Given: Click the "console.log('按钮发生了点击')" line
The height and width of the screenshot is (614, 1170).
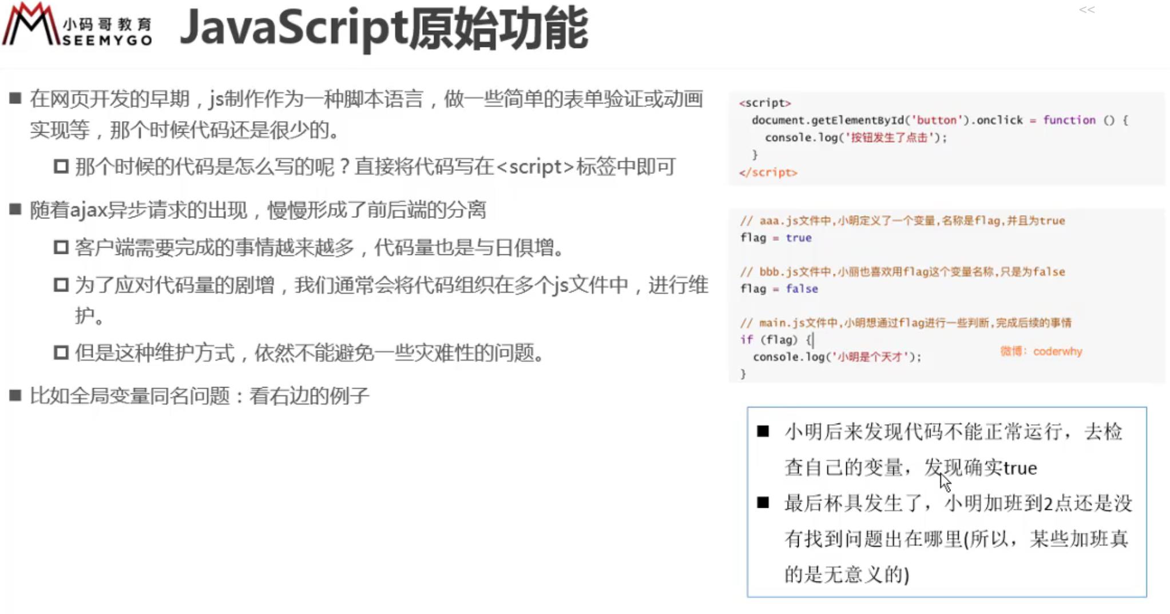Looking at the screenshot, I should point(856,137).
